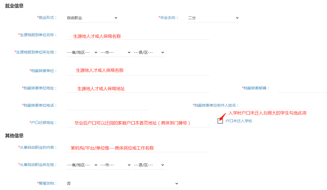
Task: Open the 就业形式 dropdown showing 自由职业
Action: tap(92, 18)
